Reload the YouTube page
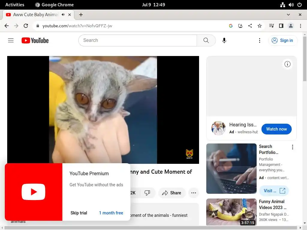Viewport: 307px width, 230px height. pos(26,26)
